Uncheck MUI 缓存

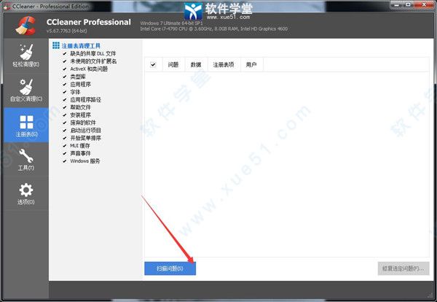pyautogui.click(x=65, y=145)
